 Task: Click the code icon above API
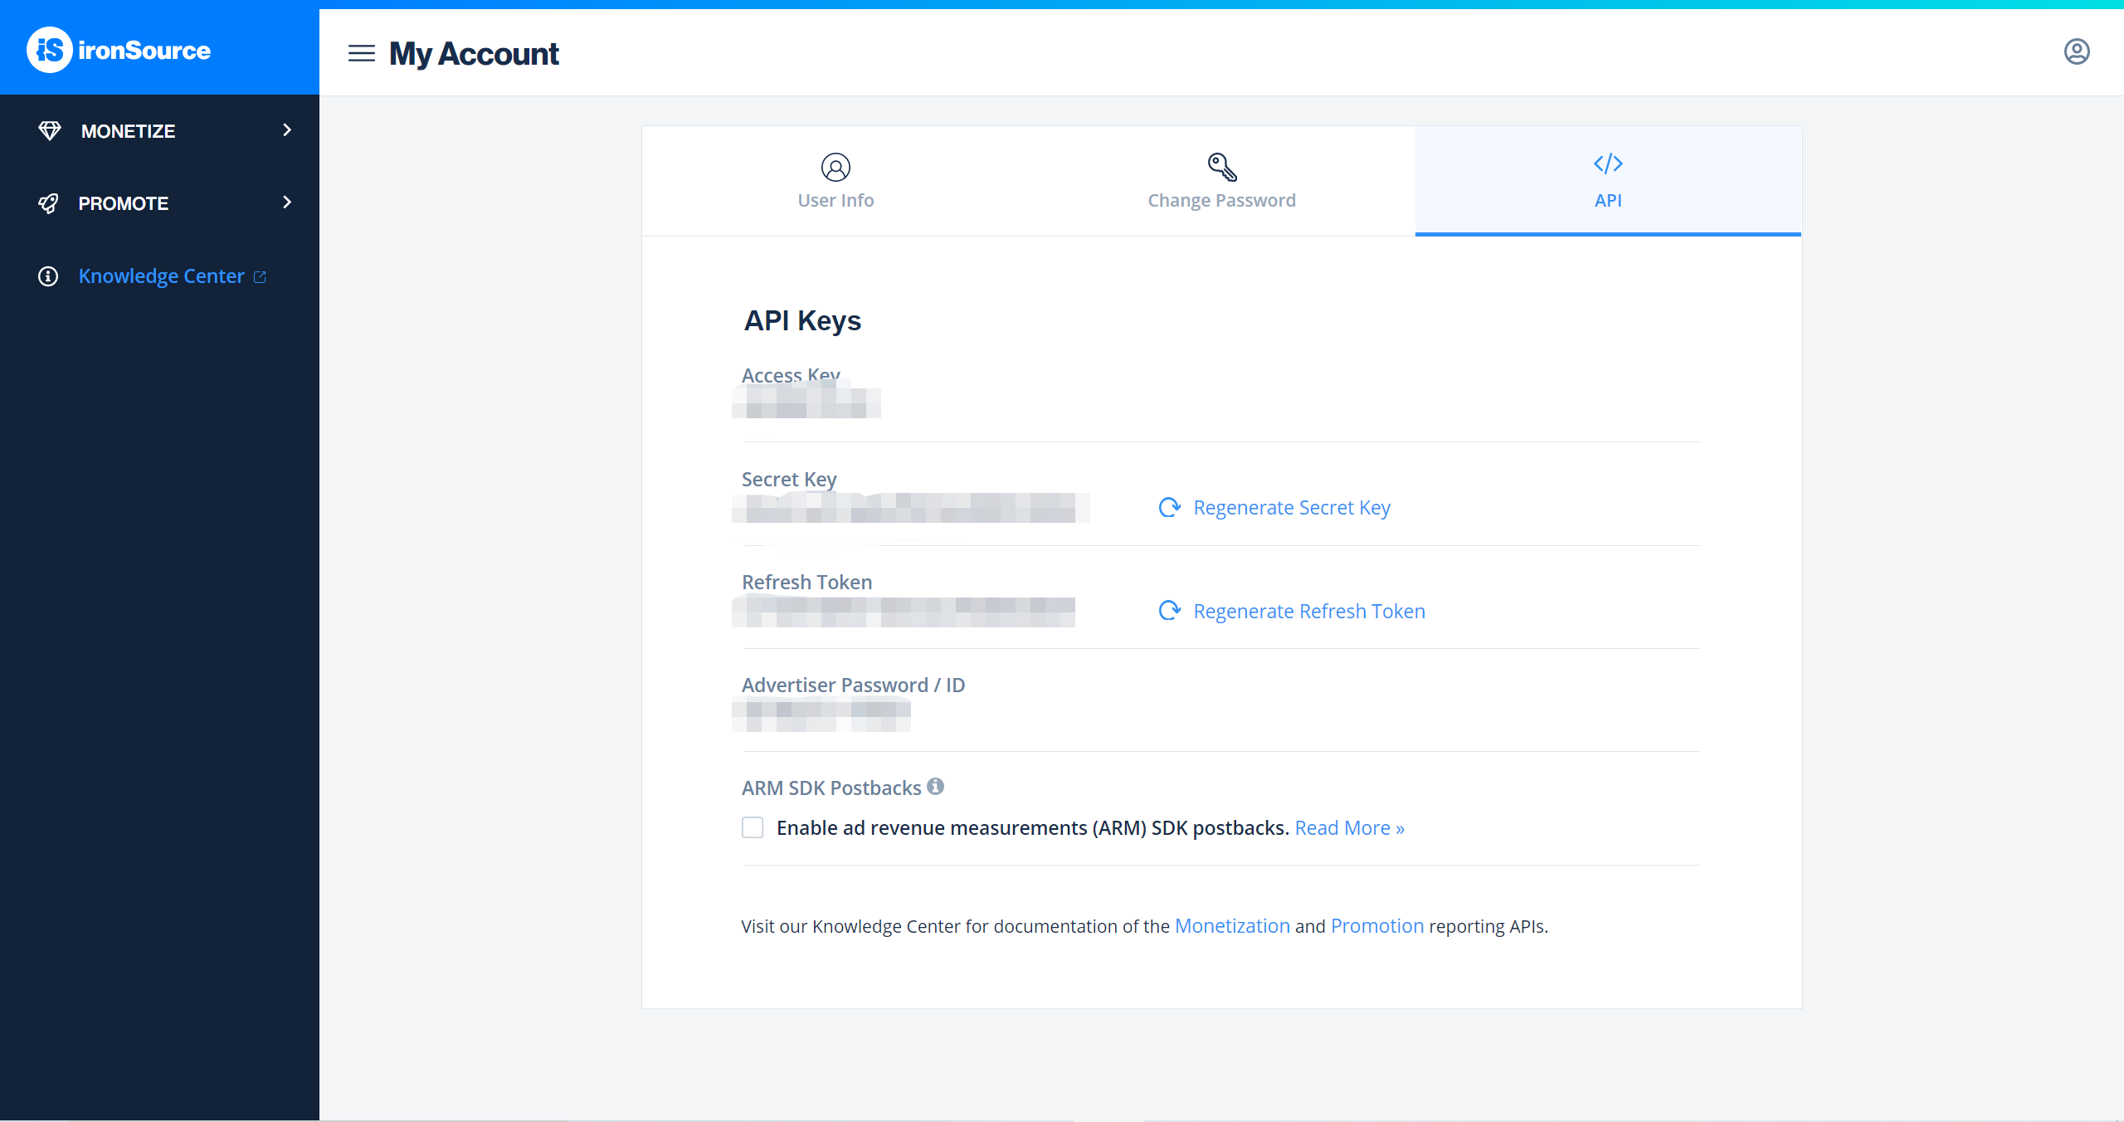click(1607, 163)
